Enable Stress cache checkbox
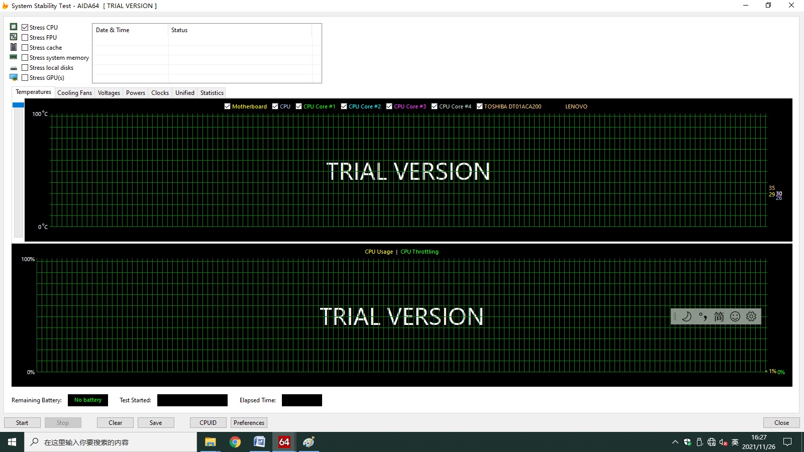Screen dimensions: 804x452 coord(25,47)
